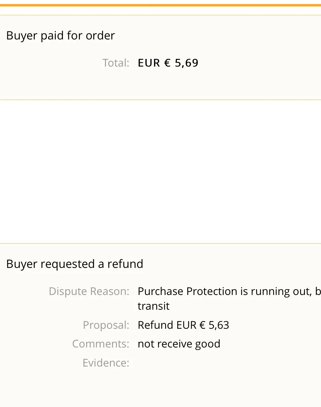Select the "Dispute Reason:" label
Image resolution: width=321 pixels, height=407 pixels.
[x=89, y=291]
